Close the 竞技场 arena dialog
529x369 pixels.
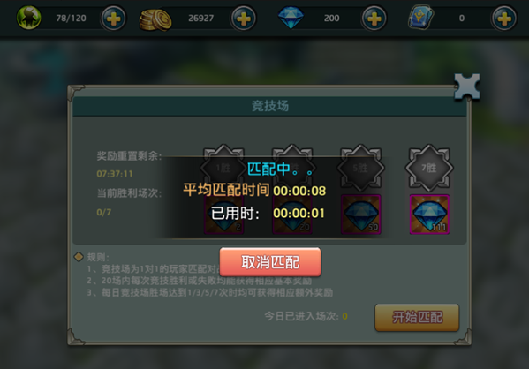tap(467, 87)
